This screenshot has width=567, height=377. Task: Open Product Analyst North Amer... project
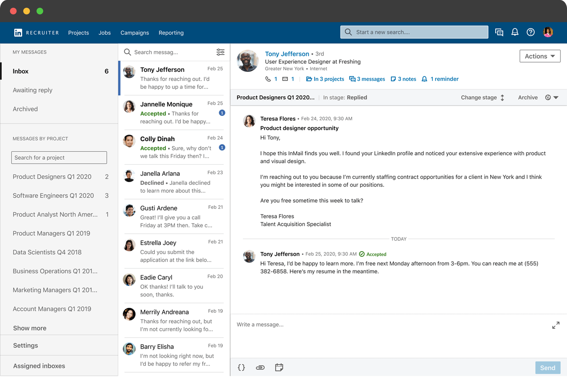(x=60, y=214)
